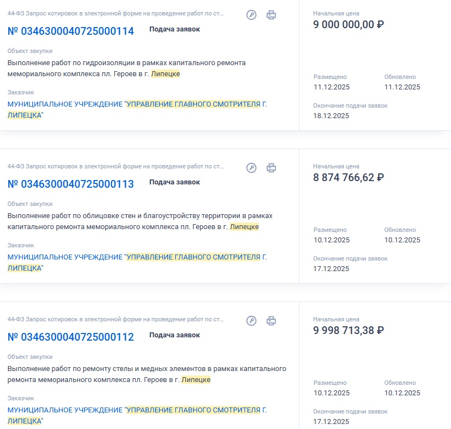Viewport: 451px width, 429px height.
Task: Click the key icon for procurement №0346300040725000113
Action: pos(251,168)
